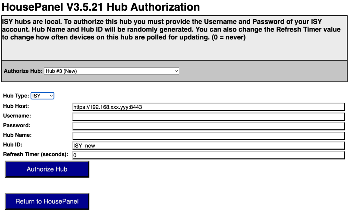Click the "Authorize Hub:" label in gray bar
This screenshot has height=211, width=351.
pyautogui.click(x=23, y=71)
